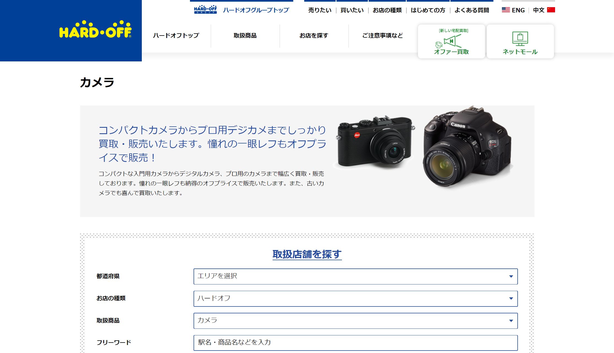The height and width of the screenshot is (353, 614).
Task: Open the はじめての方 link
Action: pos(428,10)
